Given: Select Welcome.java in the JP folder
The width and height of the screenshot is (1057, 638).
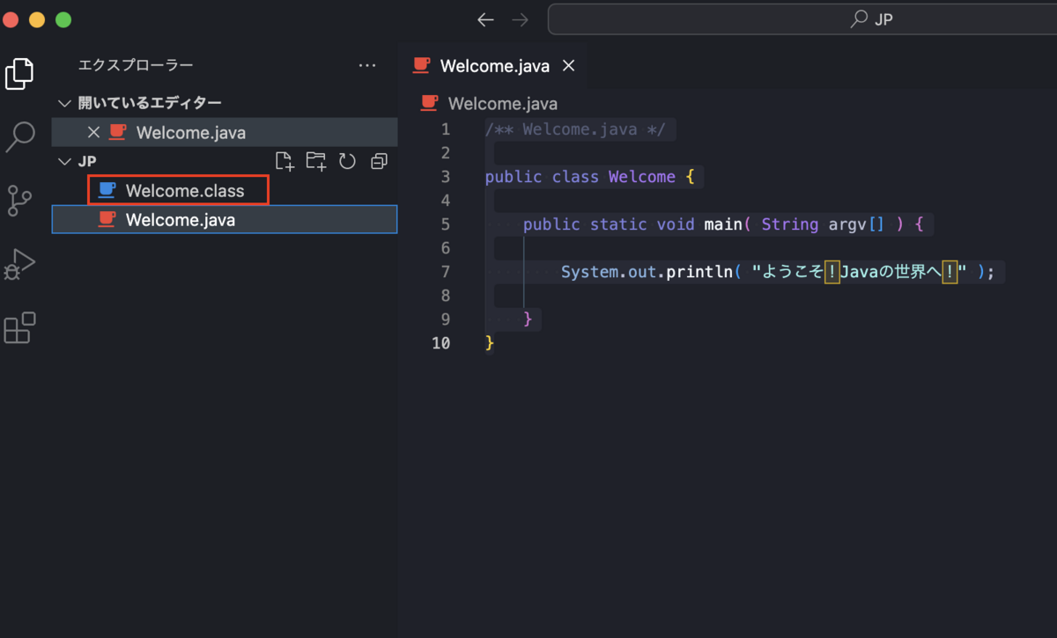Looking at the screenshot, I should [x=225, y=219].
